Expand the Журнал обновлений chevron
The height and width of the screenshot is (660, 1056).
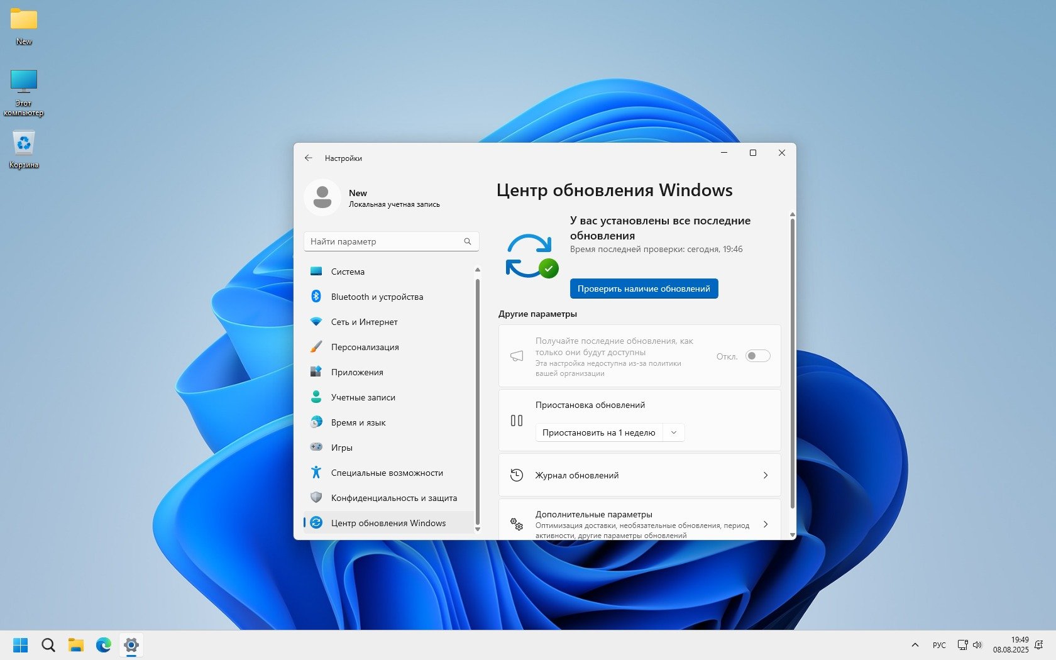click(x=766, y=475)
